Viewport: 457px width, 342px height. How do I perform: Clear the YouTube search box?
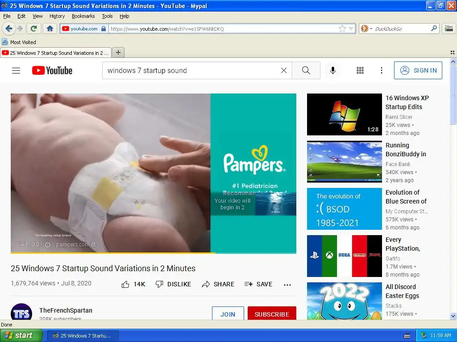click(283, 70)
